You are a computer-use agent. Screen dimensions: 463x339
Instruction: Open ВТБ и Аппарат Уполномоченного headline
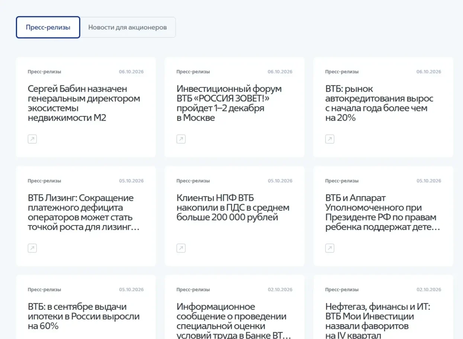click(x=383, y=212)
